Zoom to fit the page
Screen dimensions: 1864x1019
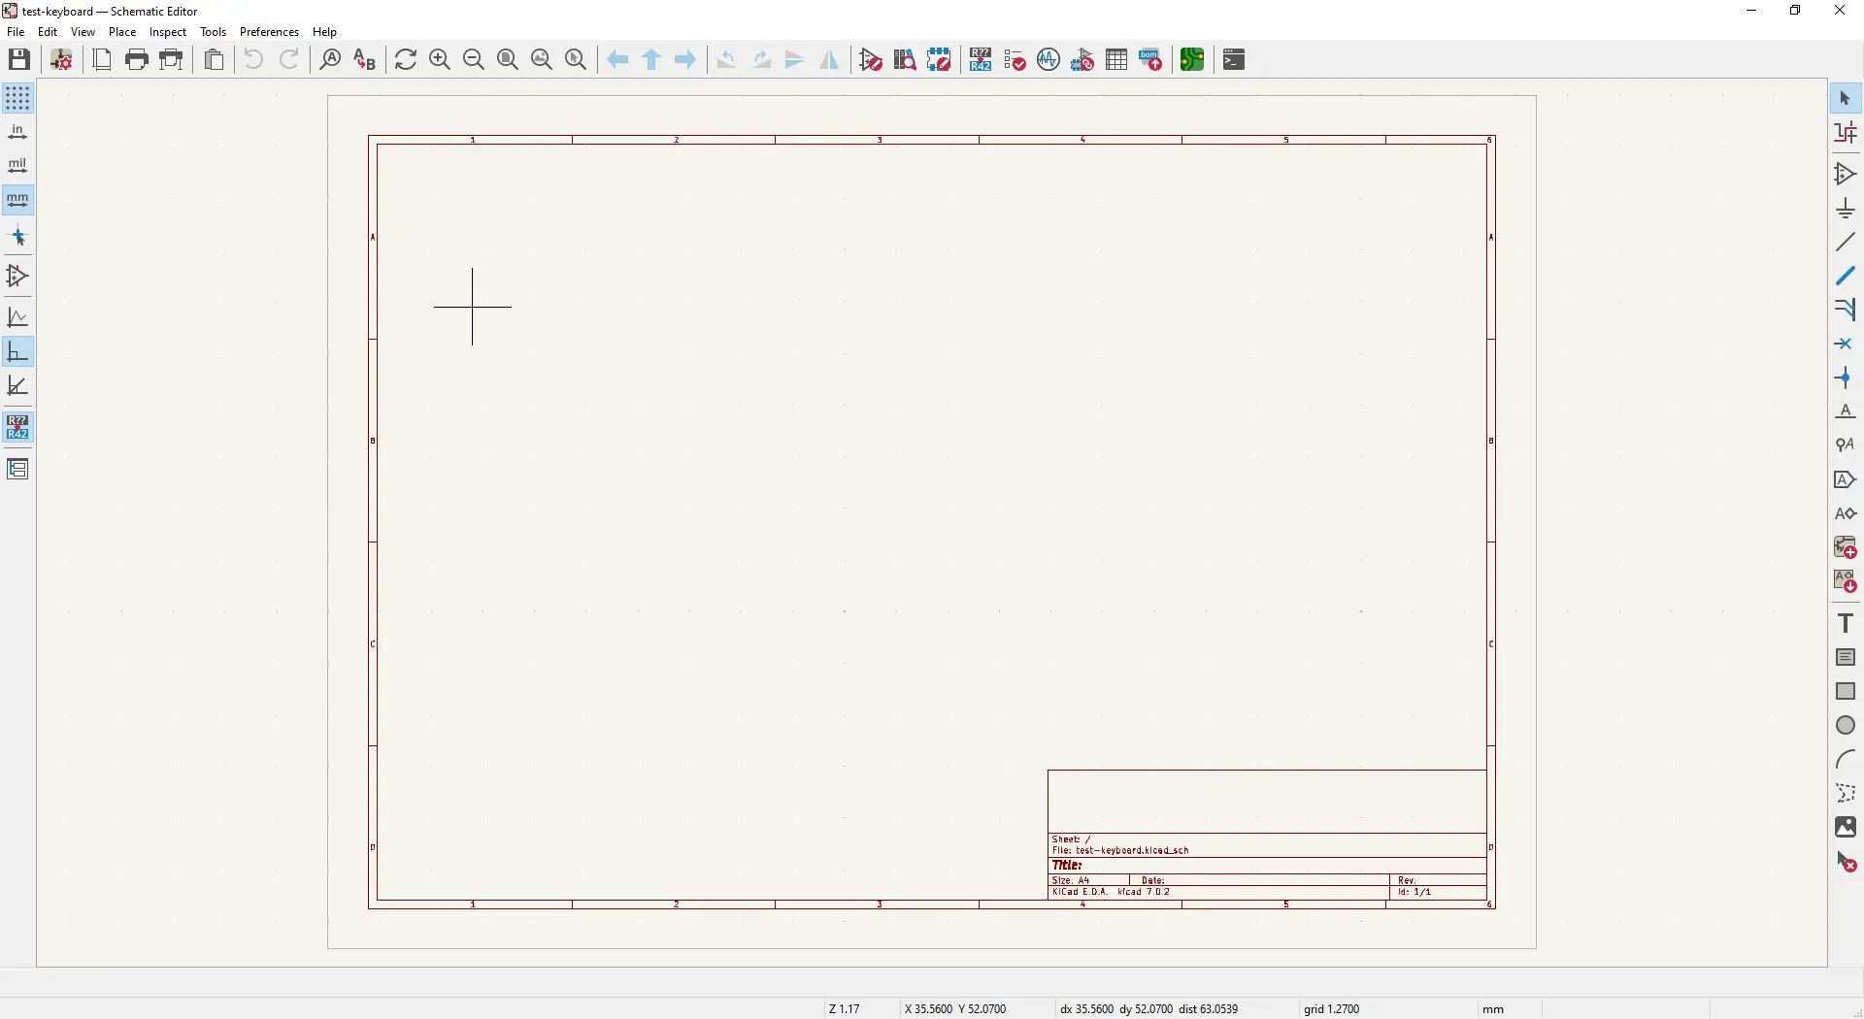[x=510, y=60]
